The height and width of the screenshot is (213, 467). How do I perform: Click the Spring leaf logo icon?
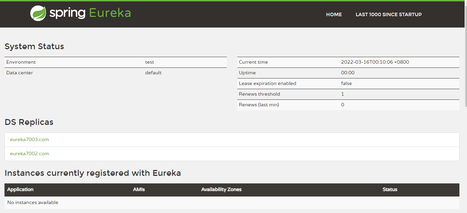[x=38, y=13]
